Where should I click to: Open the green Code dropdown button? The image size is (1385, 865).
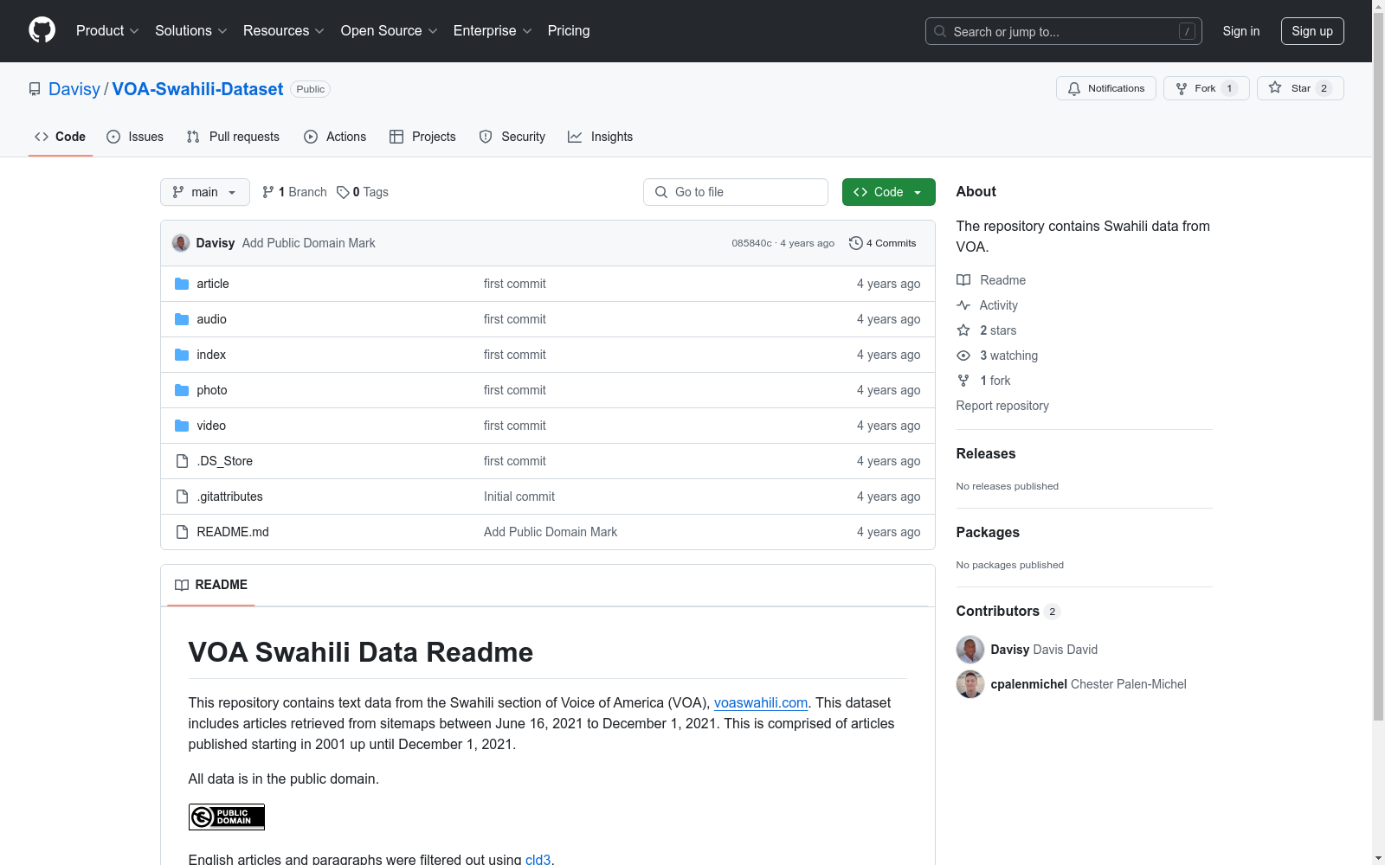[x=889, y=192]
